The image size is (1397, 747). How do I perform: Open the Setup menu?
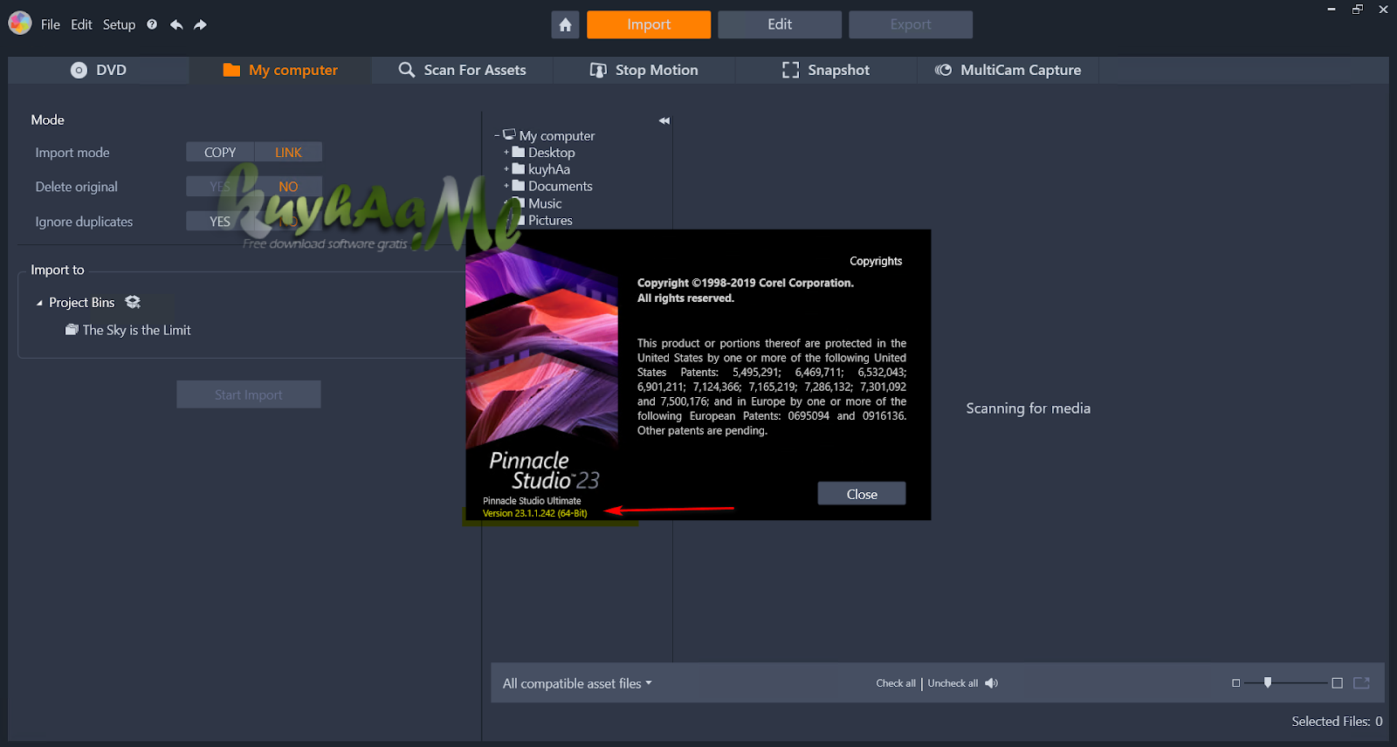point(119,24)
